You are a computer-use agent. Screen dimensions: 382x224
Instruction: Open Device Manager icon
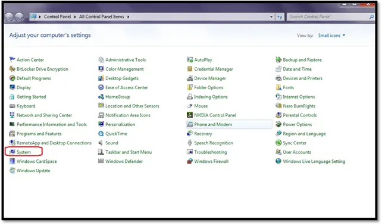190,78
